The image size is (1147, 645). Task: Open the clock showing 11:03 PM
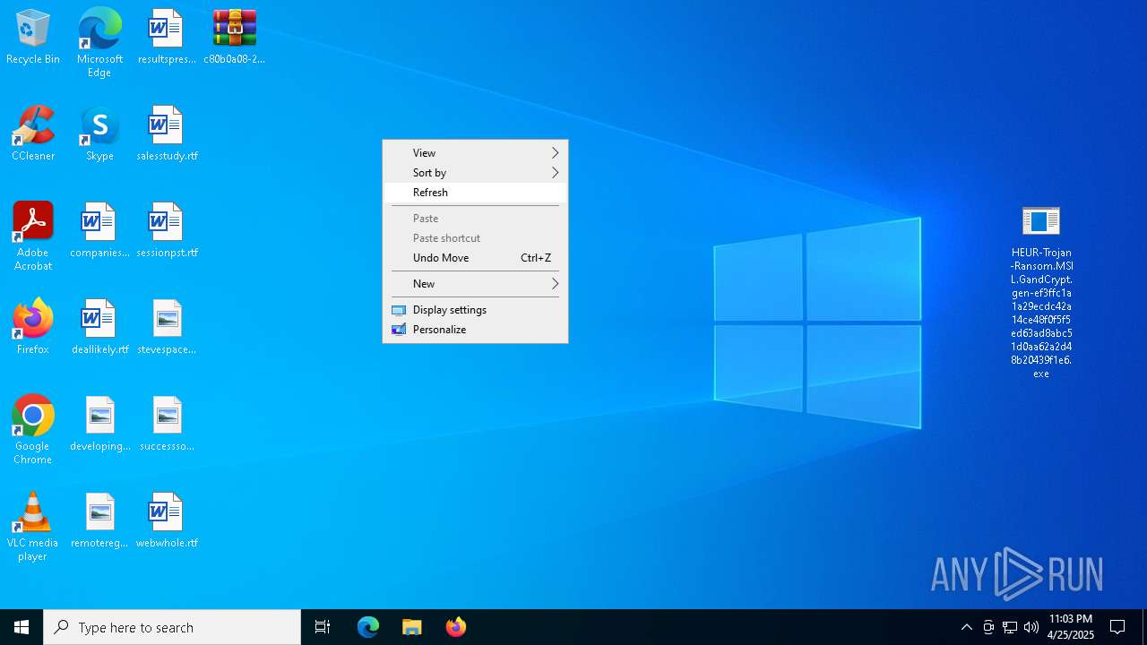(1071, 627)
